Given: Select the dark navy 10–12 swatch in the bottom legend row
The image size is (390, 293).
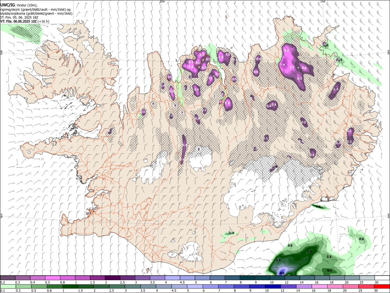Looking at the screenshot, I should (x=273, y=286).
